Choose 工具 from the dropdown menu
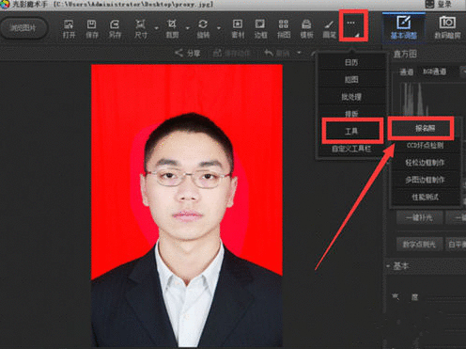 click(351, 131)
